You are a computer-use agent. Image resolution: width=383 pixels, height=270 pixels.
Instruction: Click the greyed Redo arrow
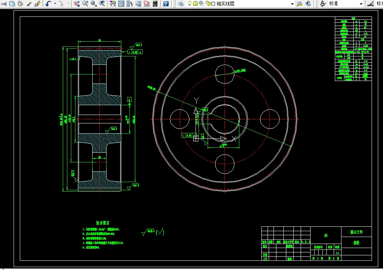tap(61, 4)
